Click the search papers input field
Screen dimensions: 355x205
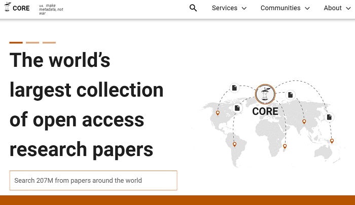tap(93, 180)
